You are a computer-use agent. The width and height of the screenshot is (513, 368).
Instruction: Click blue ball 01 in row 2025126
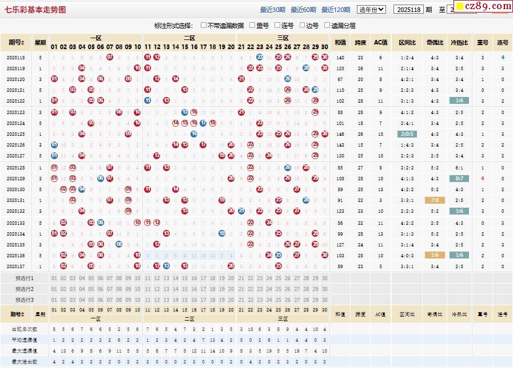click(x=54, y=145)
